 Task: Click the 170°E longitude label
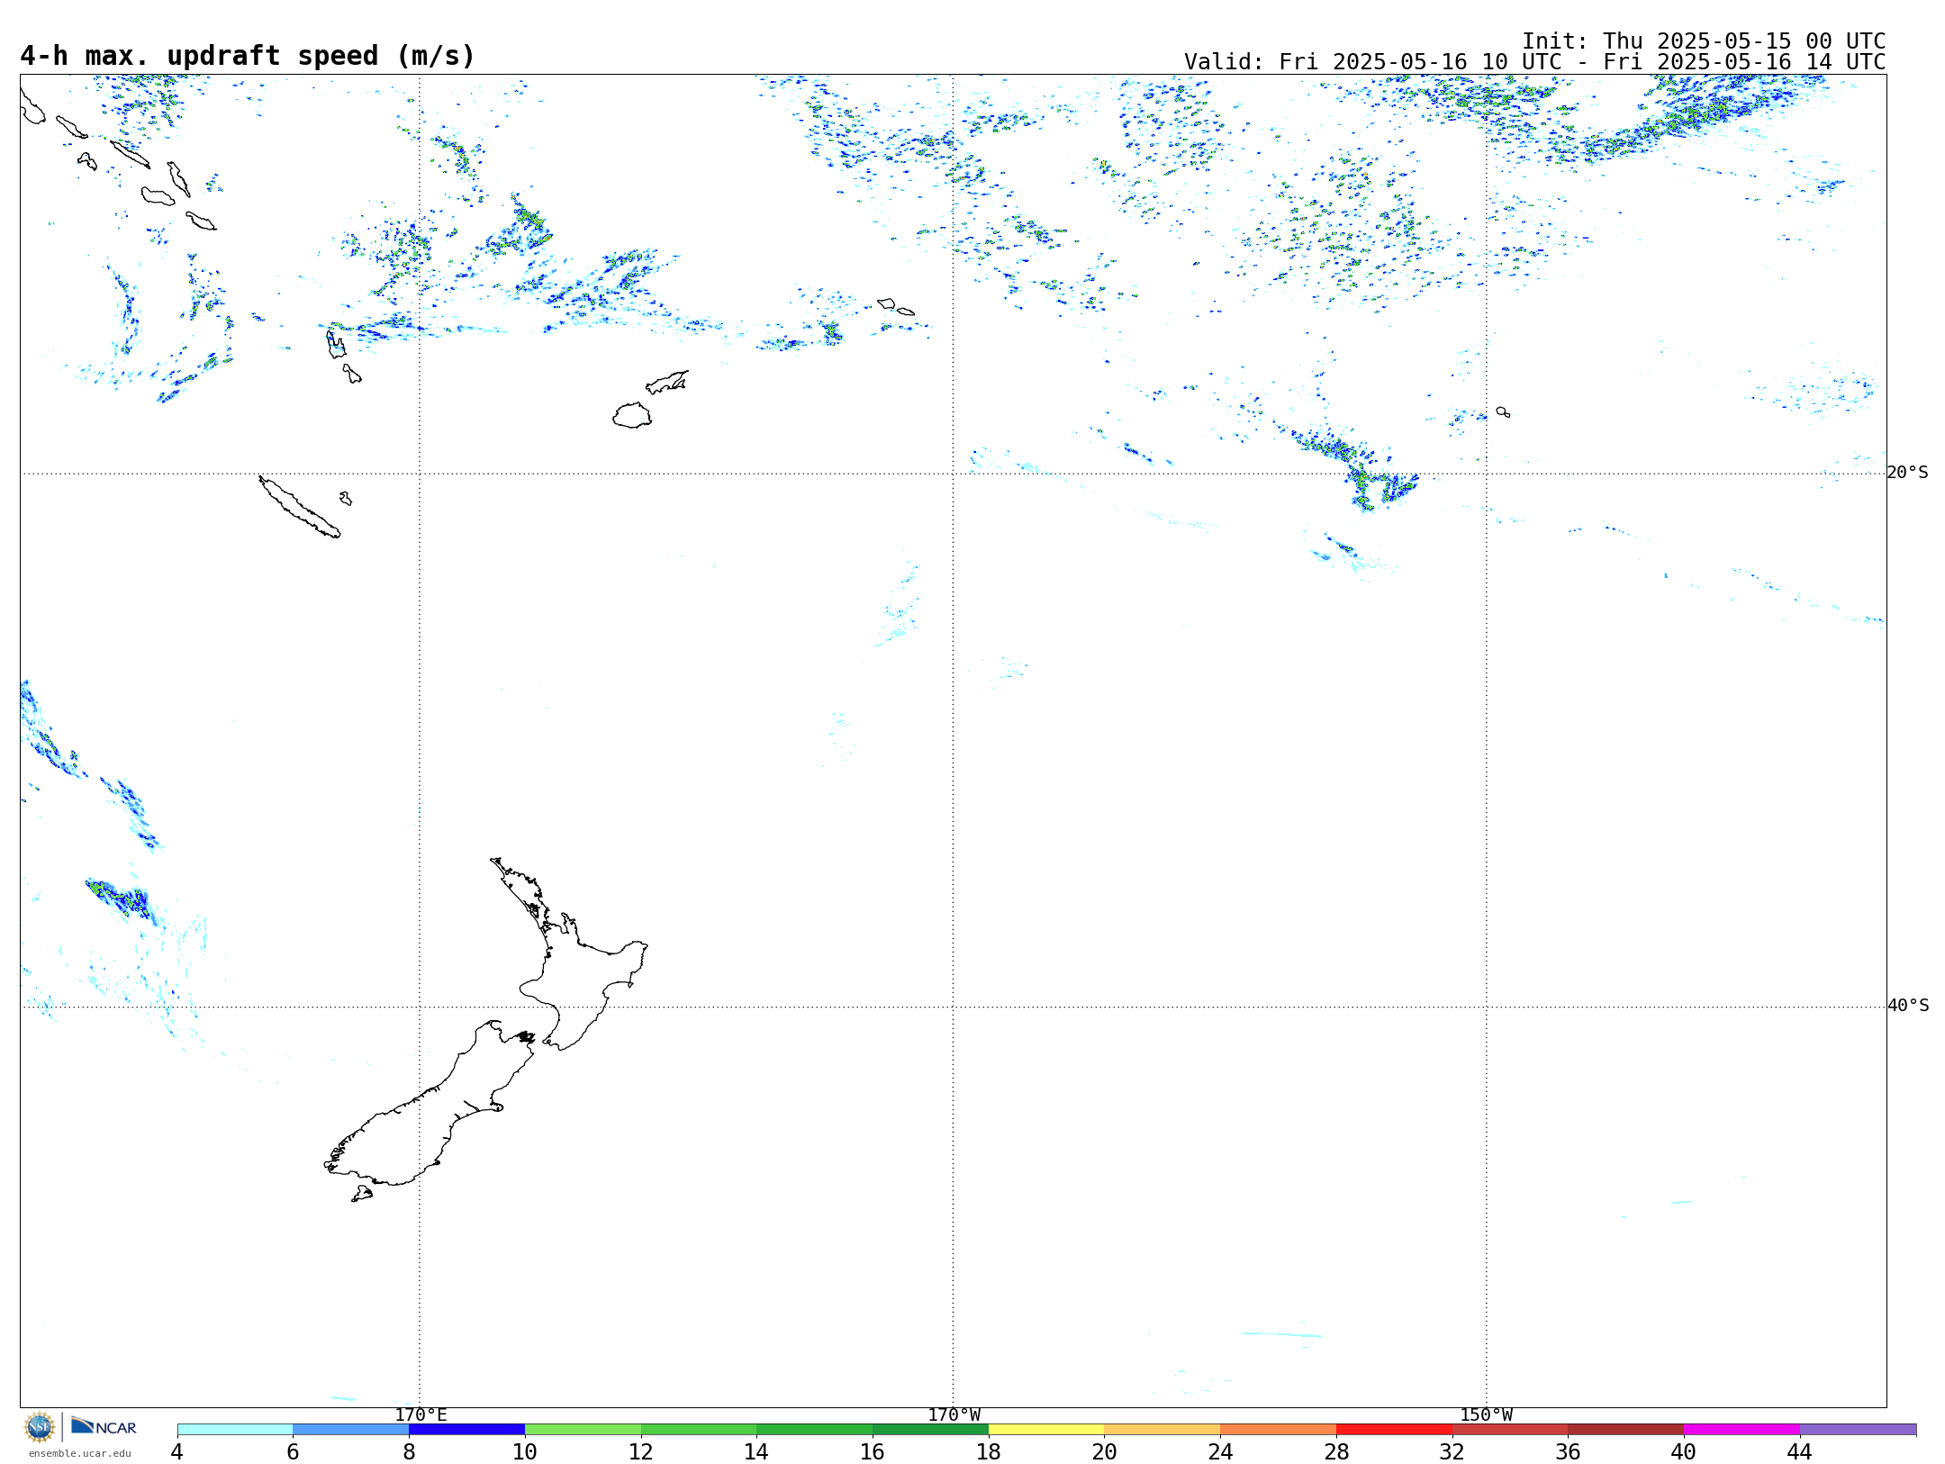pyautogui.click(x=421, y=1414)
